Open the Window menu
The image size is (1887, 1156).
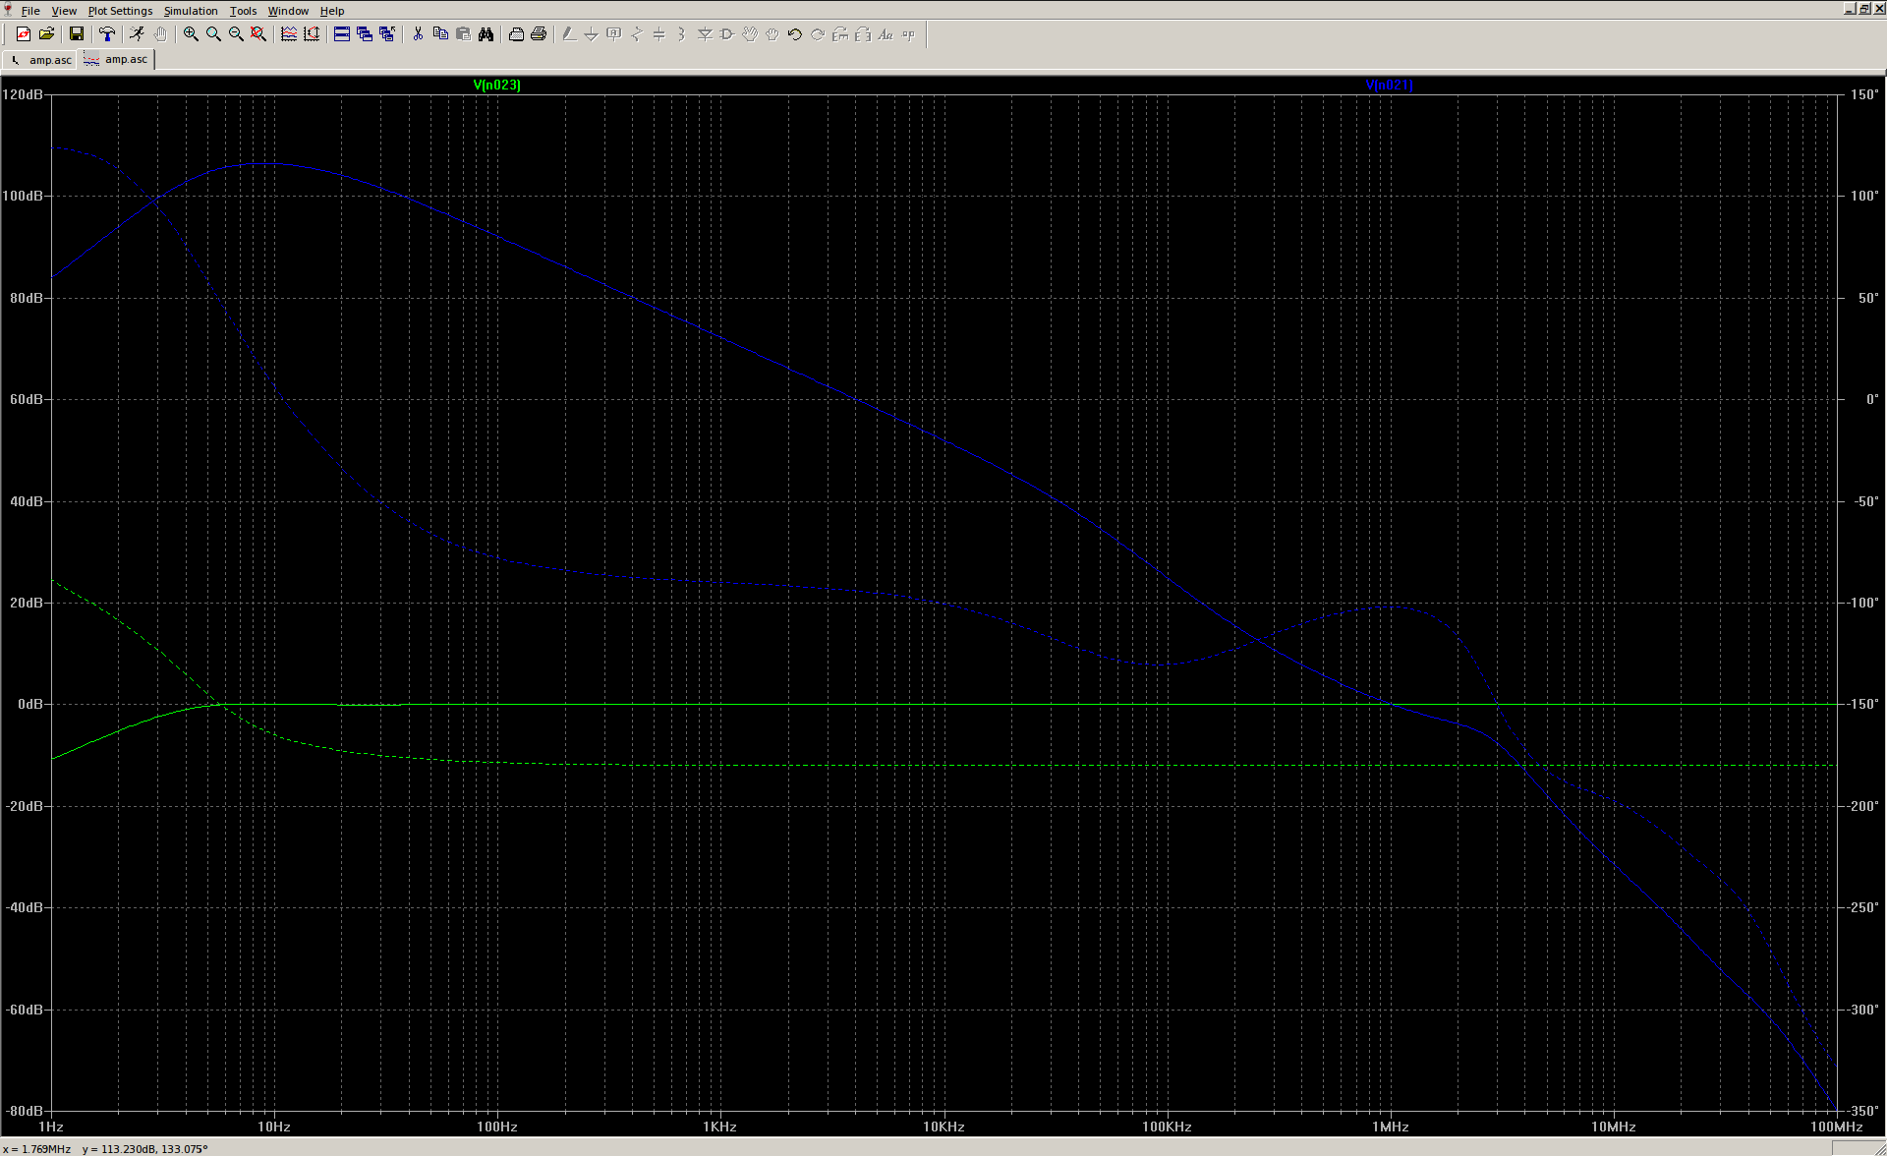(288, 11)
